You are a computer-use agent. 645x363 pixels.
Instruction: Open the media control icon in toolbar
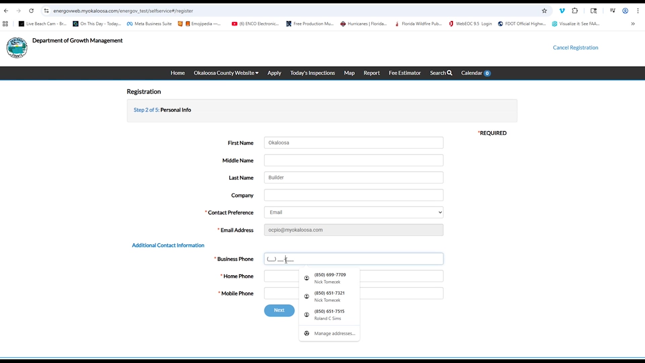[613, 11]
